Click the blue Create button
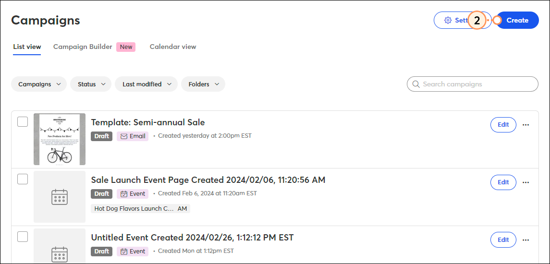This screenshot has width=550, height=264. point(517,20)
